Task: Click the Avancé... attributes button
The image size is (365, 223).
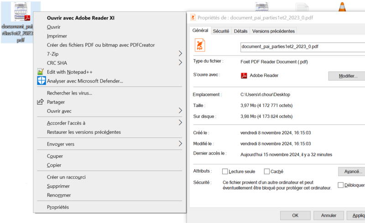Action: click(351, 172)
